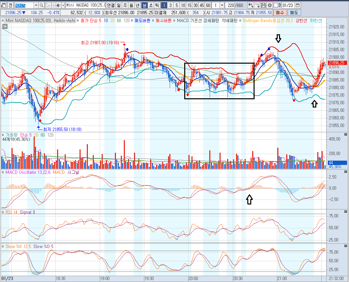This screenshot has height=282, width=349.
Task: Select the 분 minute period tab
Action: pyautogui.click(x=144, y=5)
